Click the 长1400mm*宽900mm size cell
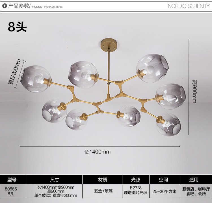The height and width of the screenshot is (203, 212). [54, 191]
